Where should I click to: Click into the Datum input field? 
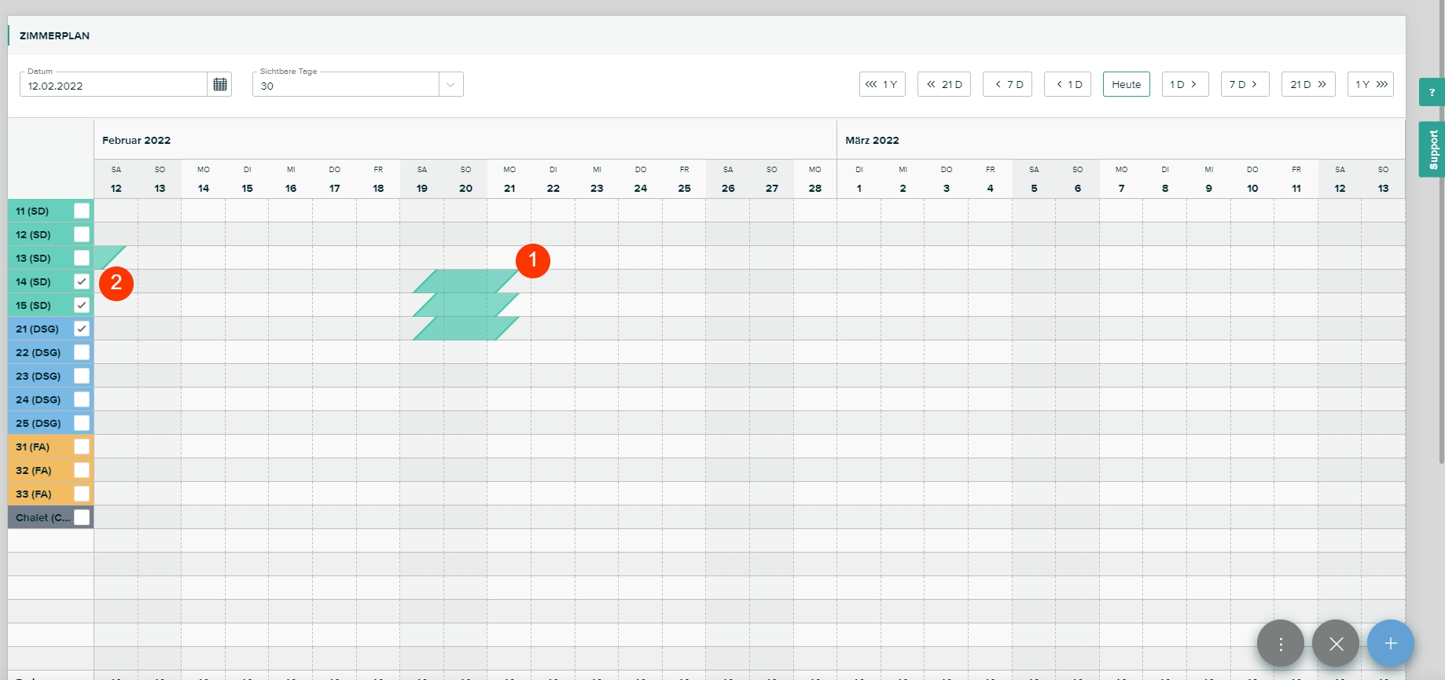point(114,86)
